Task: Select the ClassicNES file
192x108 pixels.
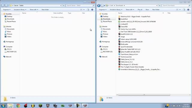Action: pyautogui.click(x=123, y=27)
